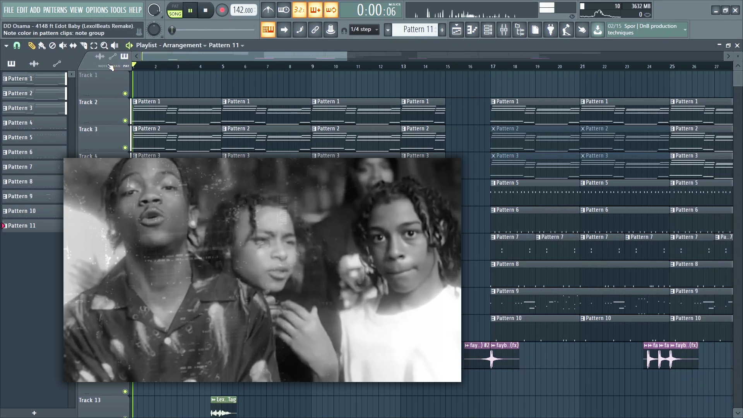This screenshot has height=418, width=743.
Task: Open the Plugin picker icon
Action: (x=551, y=29)
